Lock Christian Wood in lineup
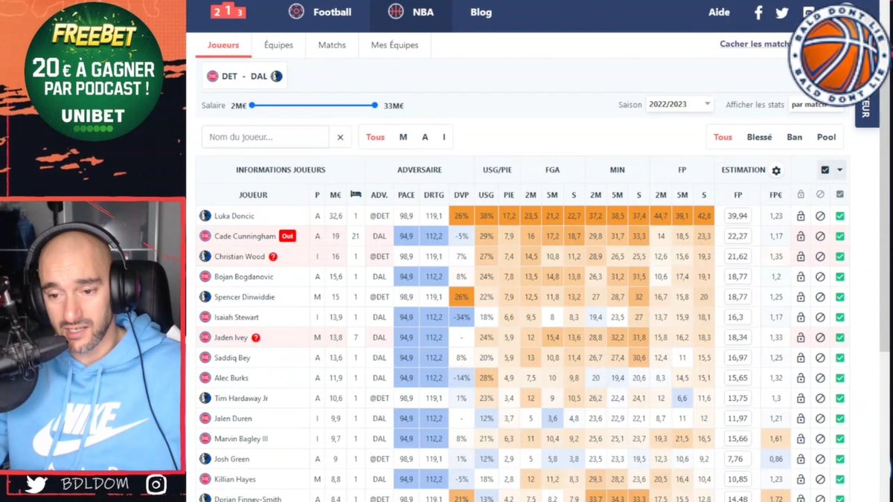893x502 pixels. (801, 257)
